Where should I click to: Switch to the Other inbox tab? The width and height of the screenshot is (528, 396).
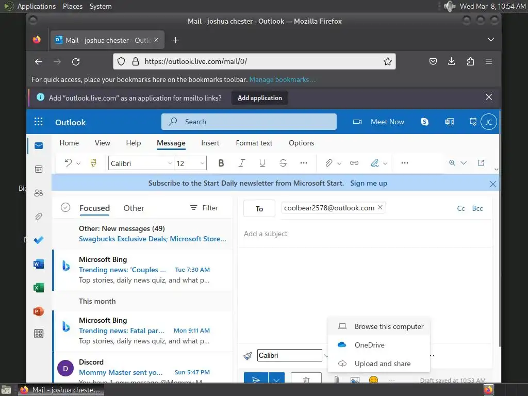pos(134,208)
